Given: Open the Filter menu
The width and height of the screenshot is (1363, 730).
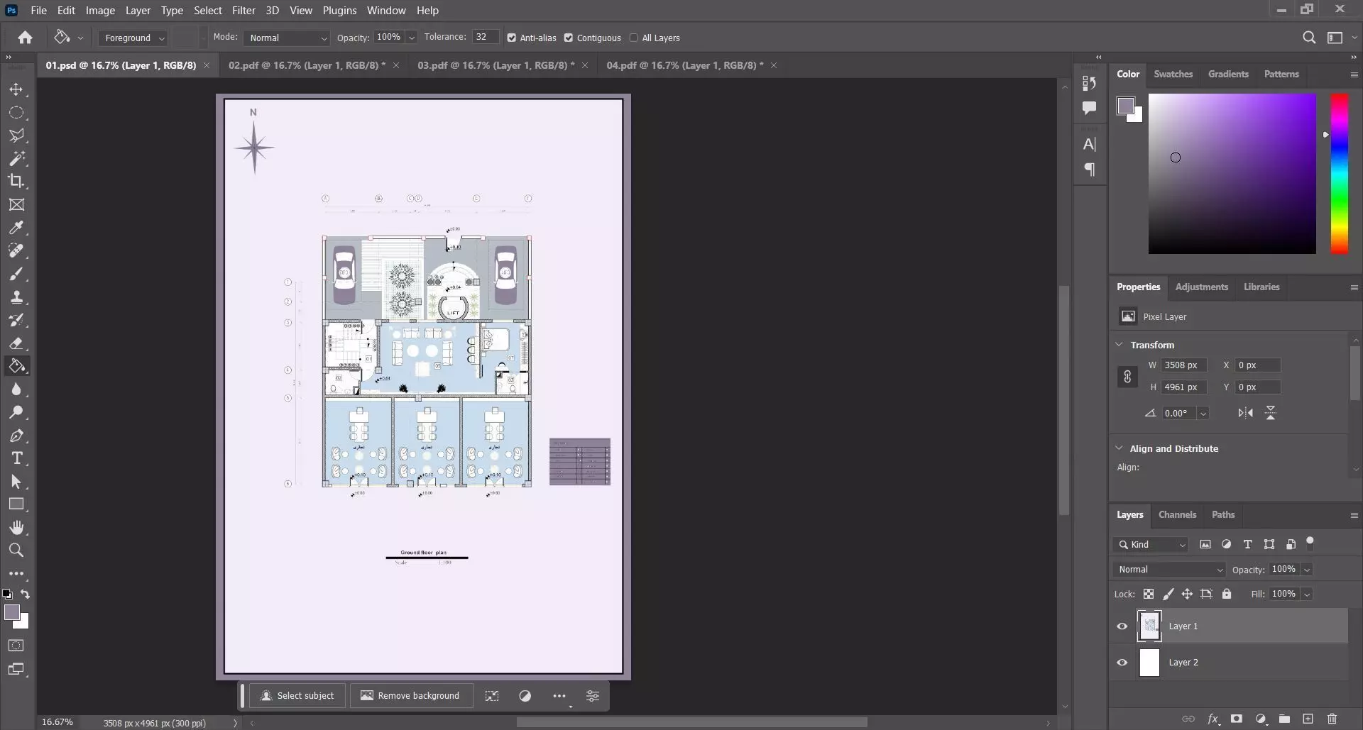Looking at the screenshot, I should (x=243, y=10).
